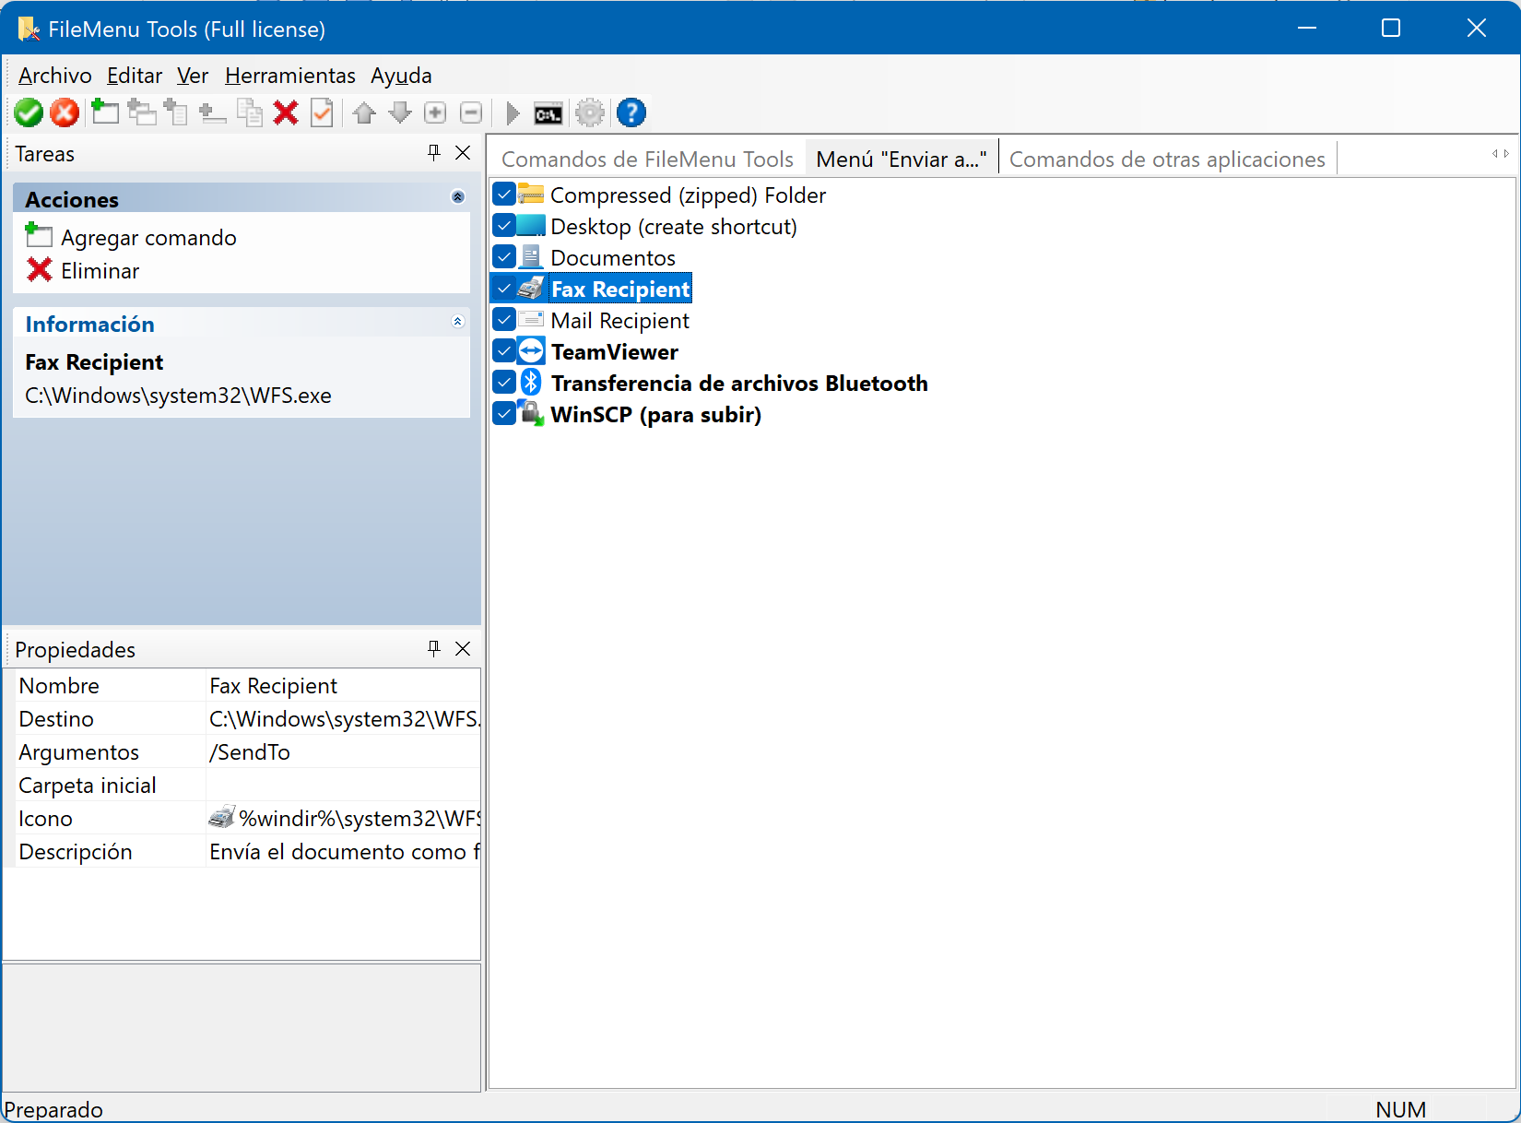Open the command prompt toolbar icon
This screenshot has height=1123, width=1521.
(x=548, y=114)
